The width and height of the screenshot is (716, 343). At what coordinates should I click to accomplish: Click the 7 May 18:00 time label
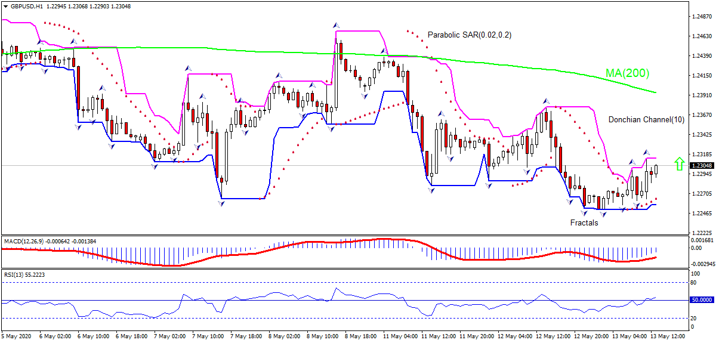(x=246, y=336)
